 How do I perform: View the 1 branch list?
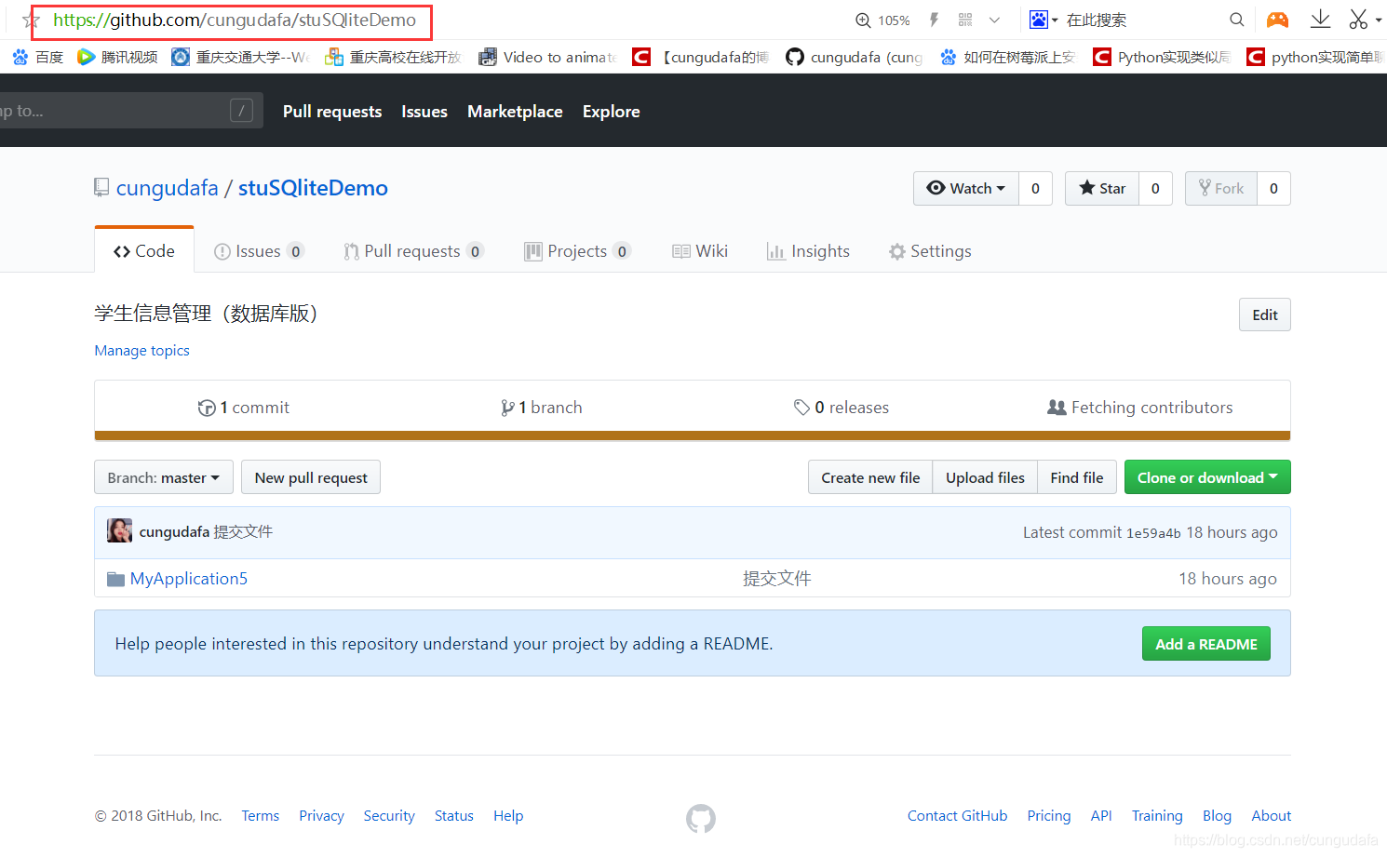pos(542,408)
